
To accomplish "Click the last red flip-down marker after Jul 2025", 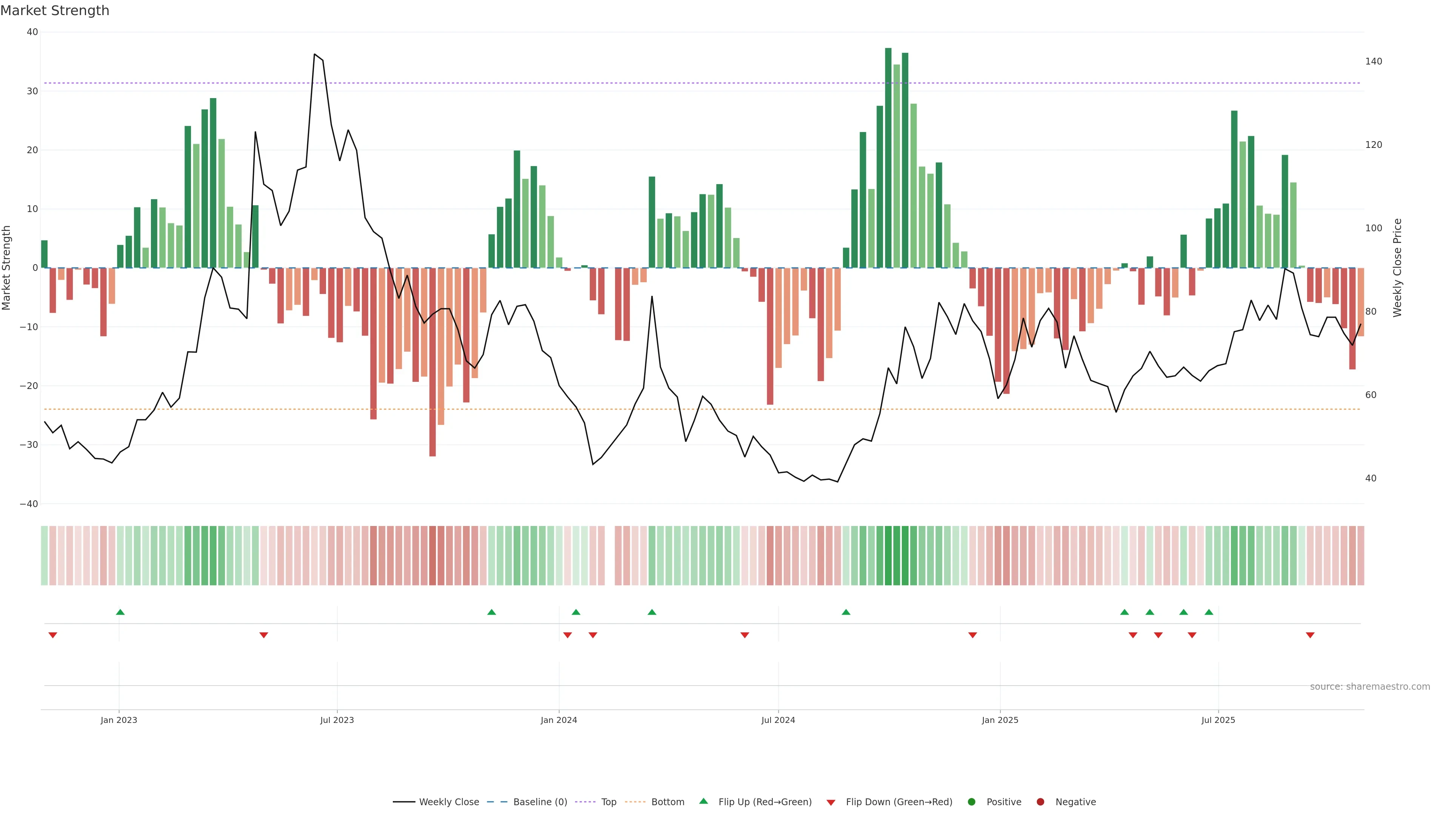I will (x=1310, y=635).
